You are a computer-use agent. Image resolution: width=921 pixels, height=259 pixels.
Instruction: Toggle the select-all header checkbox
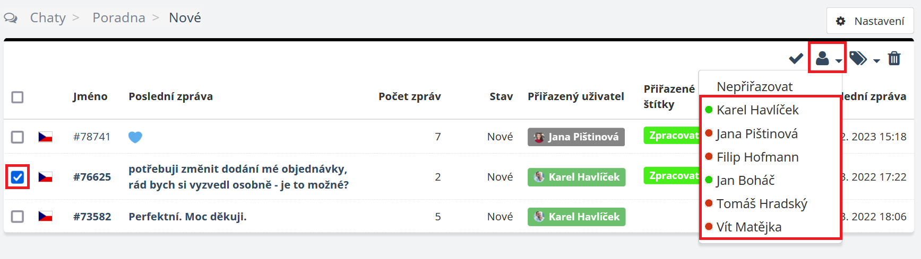pyautogui.click(x=18, y=97)
